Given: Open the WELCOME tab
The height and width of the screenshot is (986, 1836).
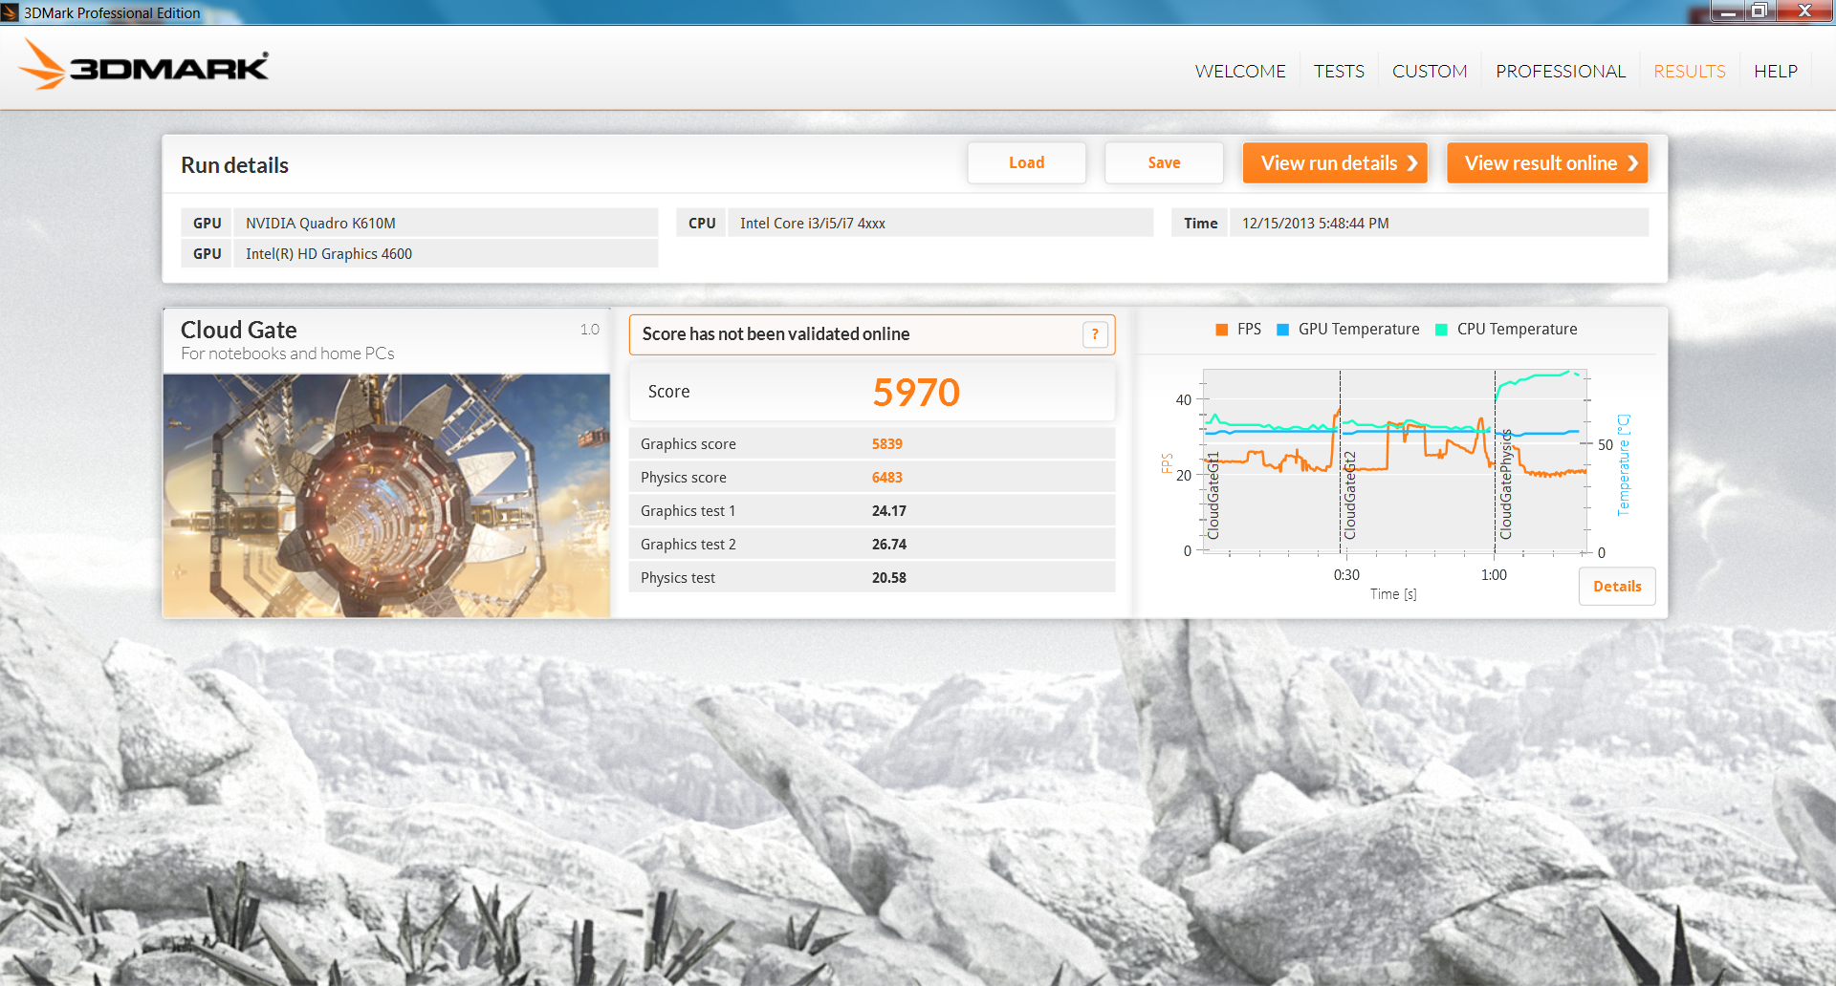Looking at the screenshot, I should pyautogui.click(x=1240, y=72).
